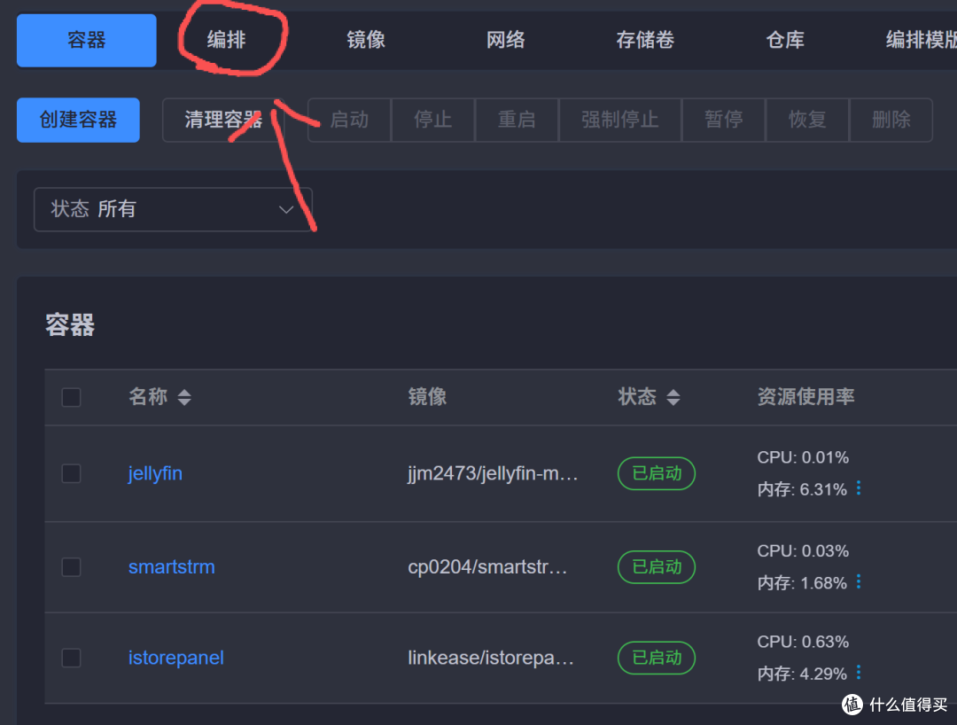
Task: Click the 清理容器 button
Action: pos(223,120)
